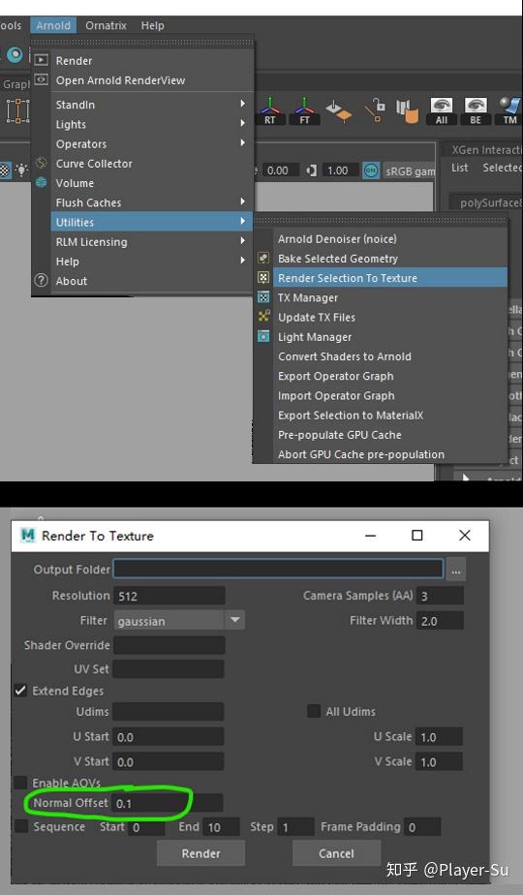
Task: Click the Render button
Action: click(x=201, y=853)
